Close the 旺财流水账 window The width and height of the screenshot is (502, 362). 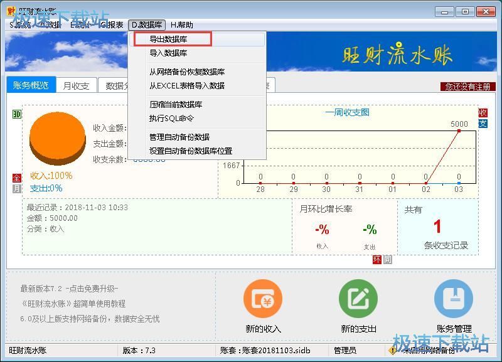pyautogui.click(x=486, y=12)
